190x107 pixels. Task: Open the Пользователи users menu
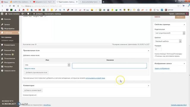pyautogui.click(x=9, y=59)
